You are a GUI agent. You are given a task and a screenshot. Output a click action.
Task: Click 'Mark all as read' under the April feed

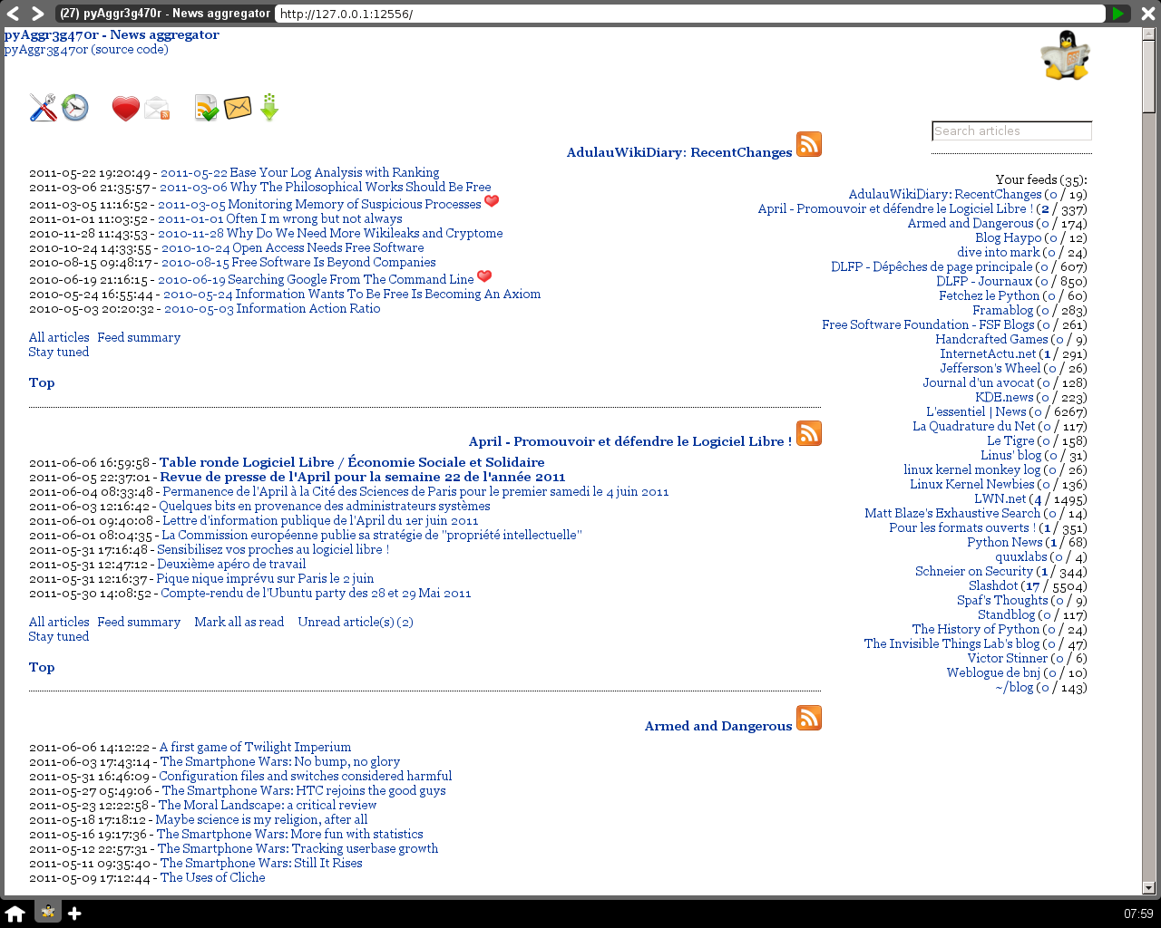click(239, 622)
